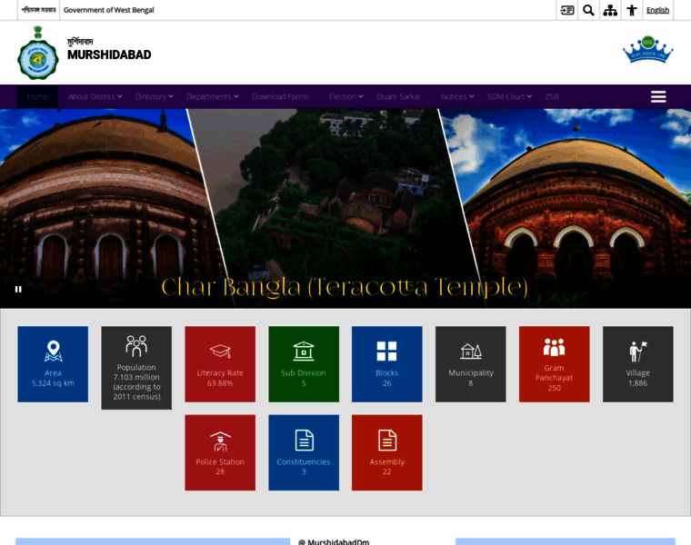Click the 'Police Station 28' text
The image size is (691, 545).
tap(220, 467)
